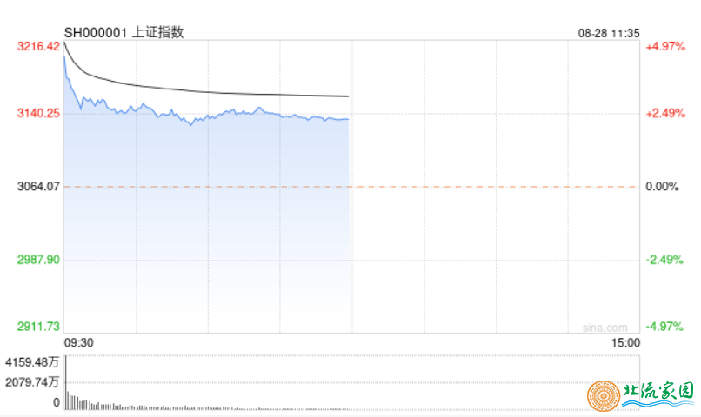The image size is (701, 417).
Task: Click the 0.00% percentage label
Action: 662,187
